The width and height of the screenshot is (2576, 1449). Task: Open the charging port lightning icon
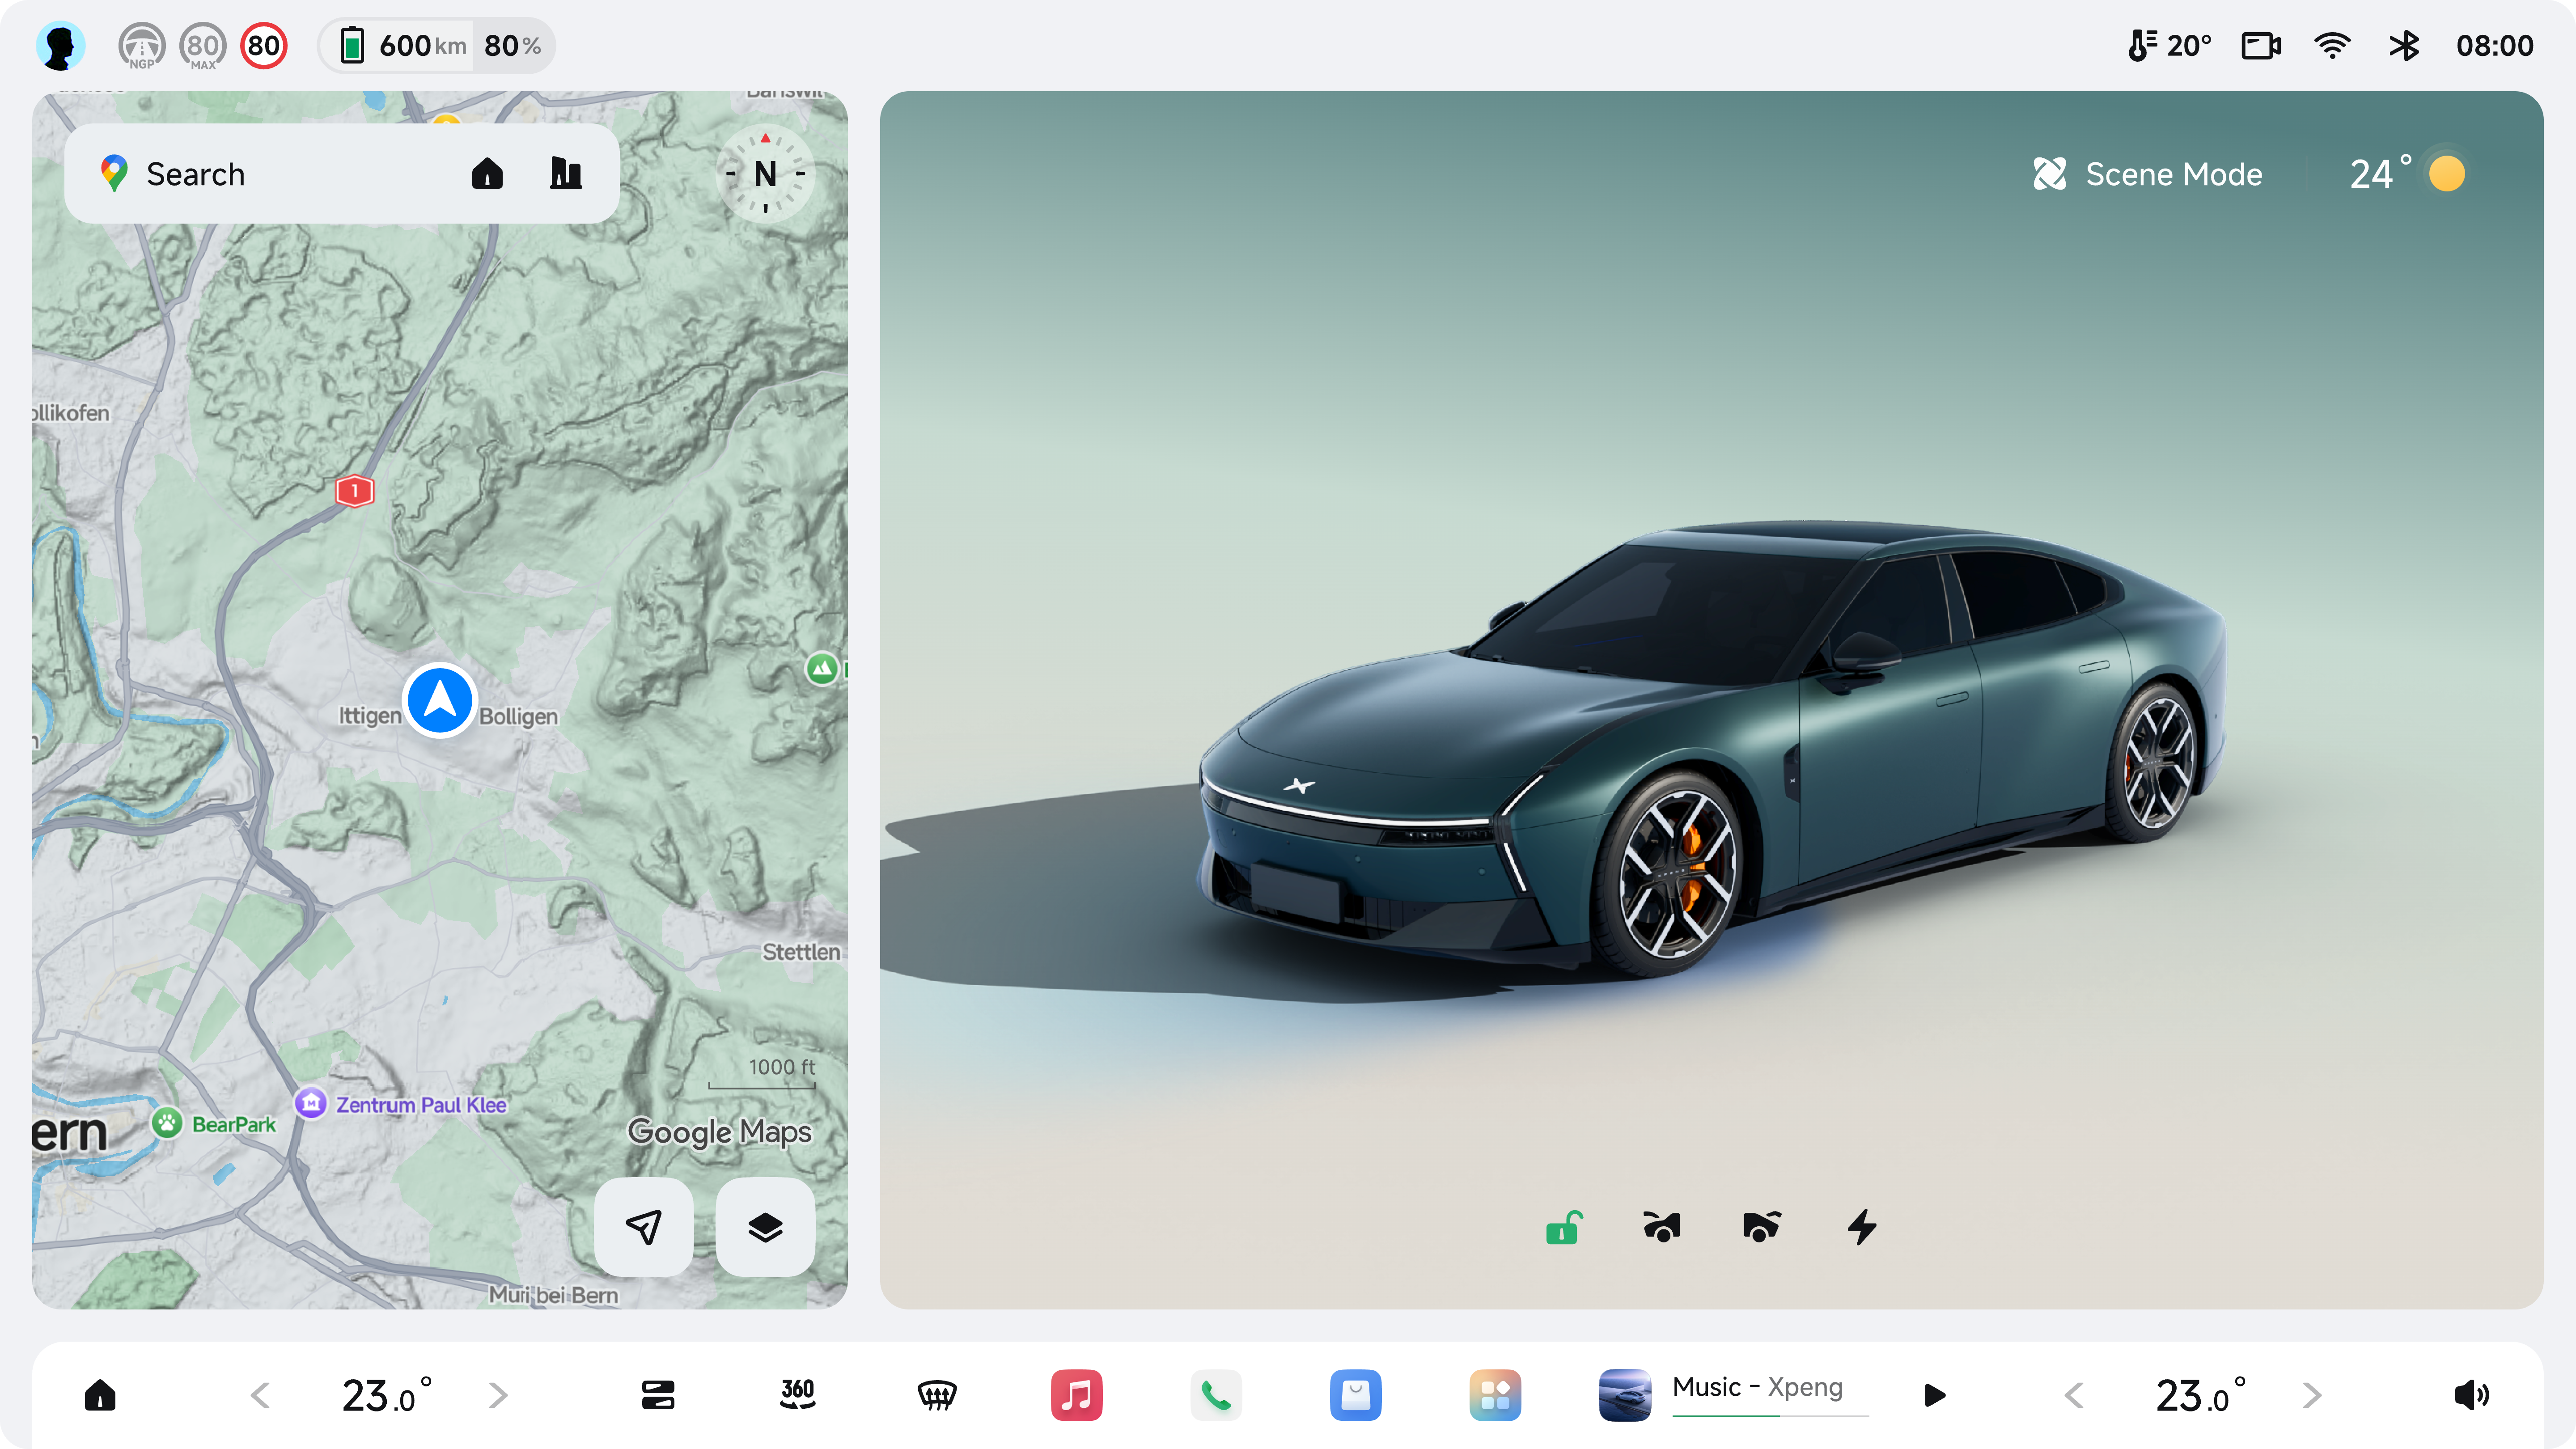pos(1862,1227)
